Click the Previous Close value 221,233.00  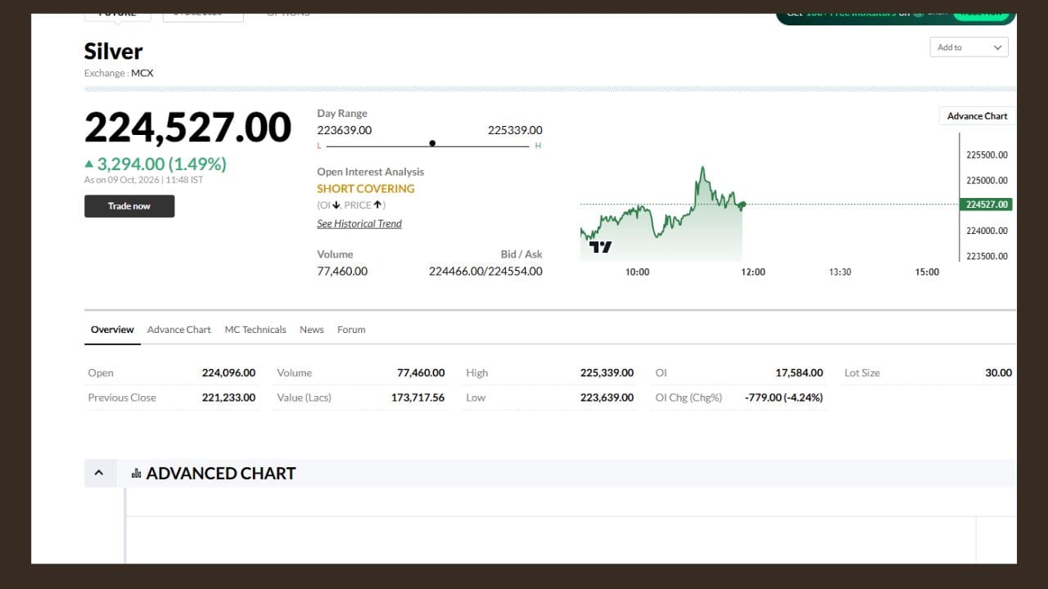coord(228,398)
